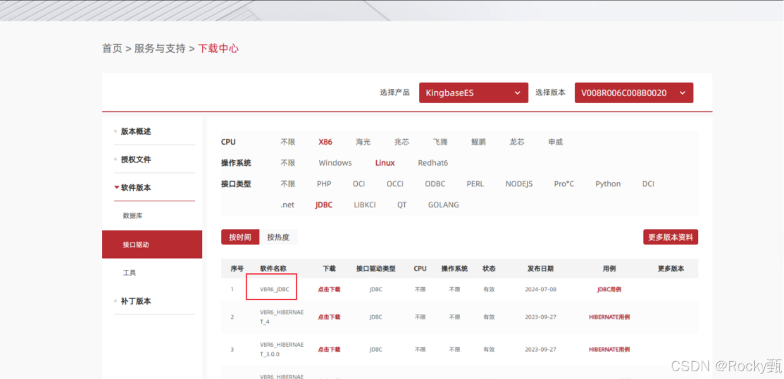Click the 更多版本资料 button

coord(671,237)
